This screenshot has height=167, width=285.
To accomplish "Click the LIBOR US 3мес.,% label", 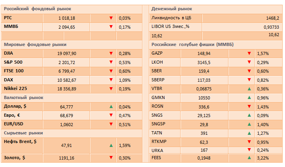I will pos(171,27).
